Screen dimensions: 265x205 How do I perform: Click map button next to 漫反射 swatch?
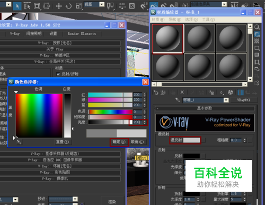pyautogui.click(x=204, y=140)
